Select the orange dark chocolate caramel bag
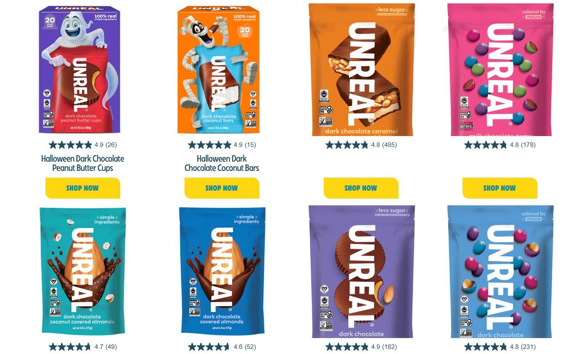 [361, 70]
